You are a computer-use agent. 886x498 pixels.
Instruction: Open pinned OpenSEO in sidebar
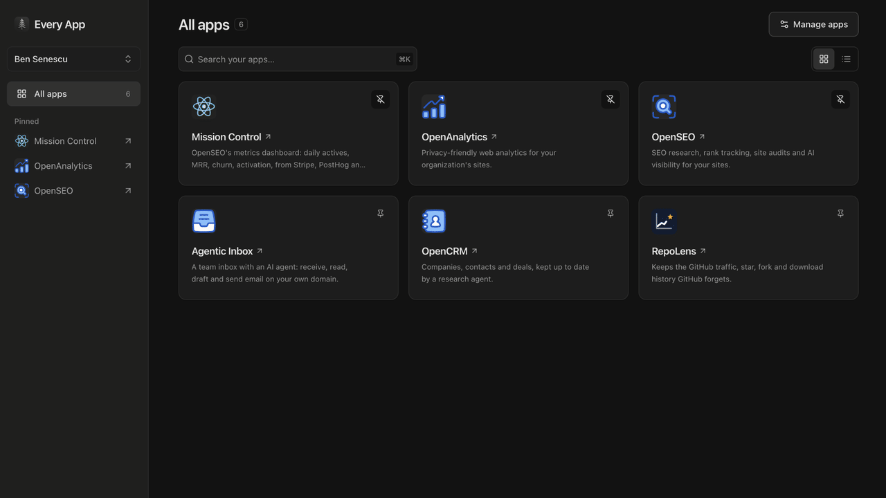(73, 191)
